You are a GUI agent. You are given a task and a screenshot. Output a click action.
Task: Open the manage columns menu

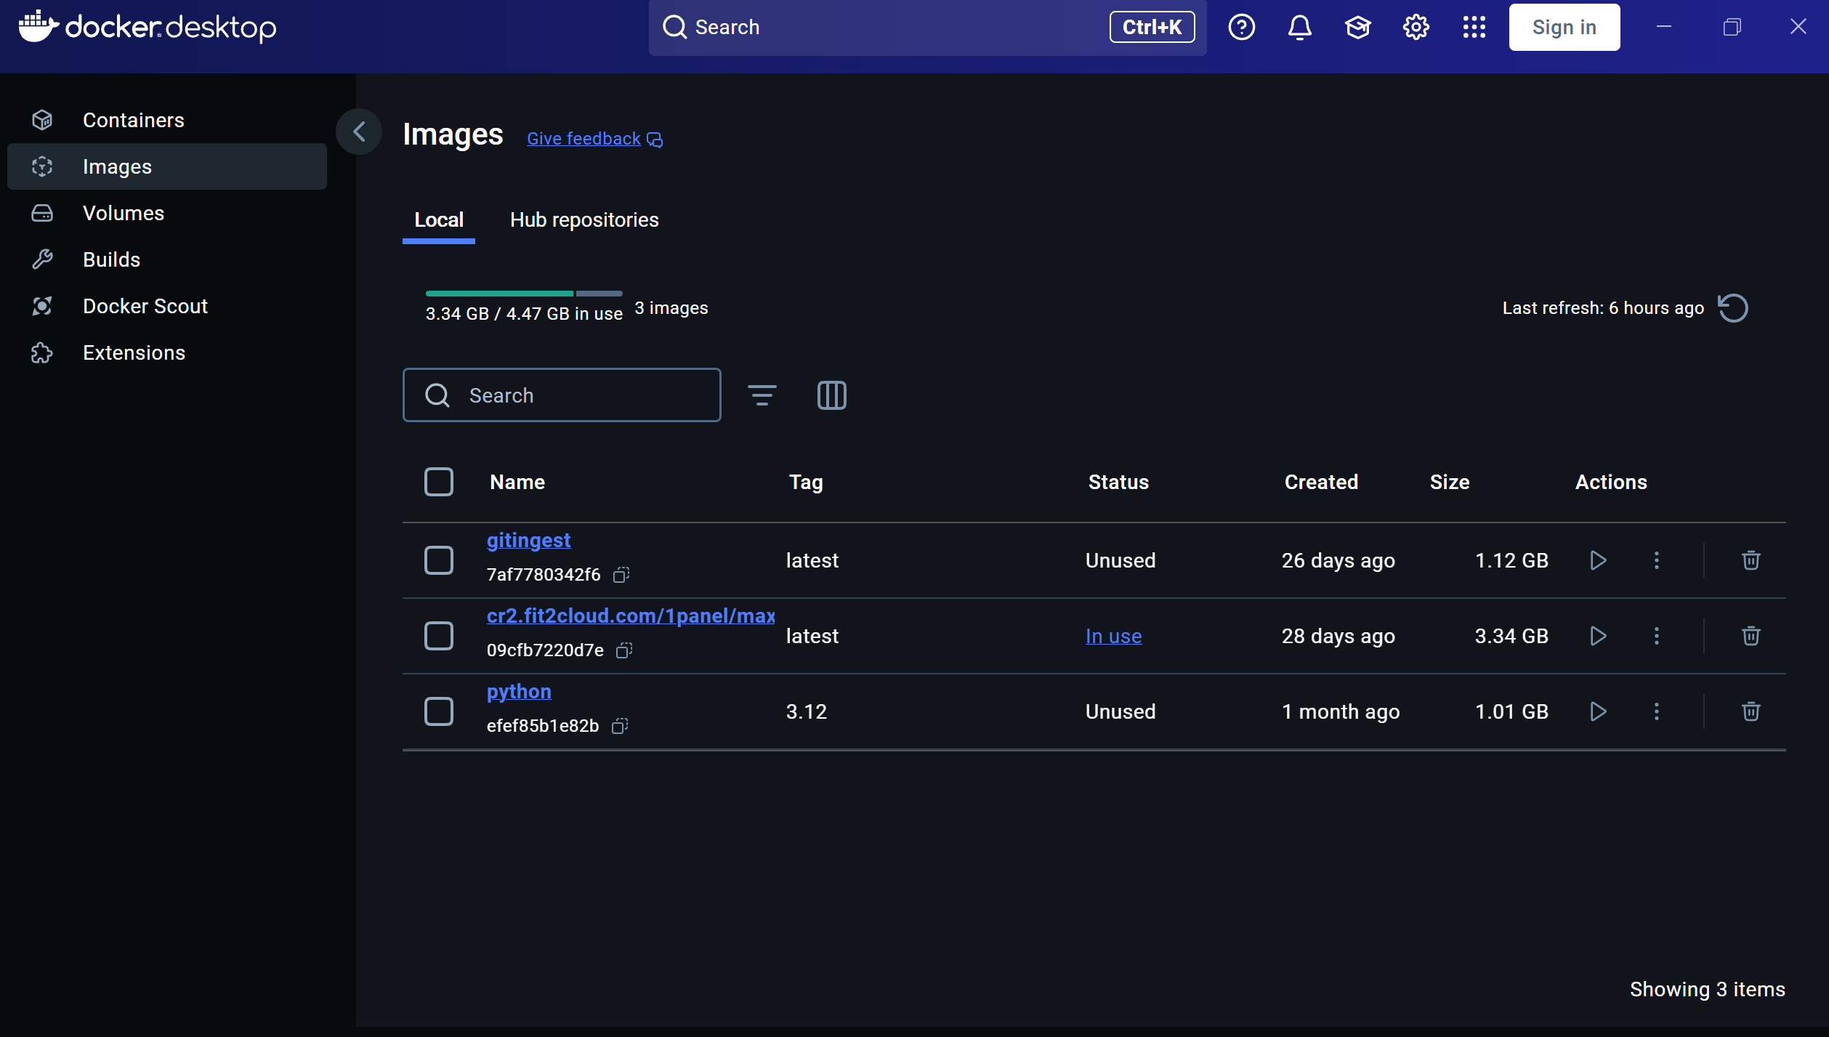click(831, 395)
